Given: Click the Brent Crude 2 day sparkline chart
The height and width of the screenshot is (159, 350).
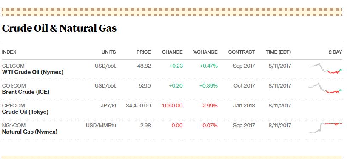Looking at the screenshot, I should [x=325, y=88].
